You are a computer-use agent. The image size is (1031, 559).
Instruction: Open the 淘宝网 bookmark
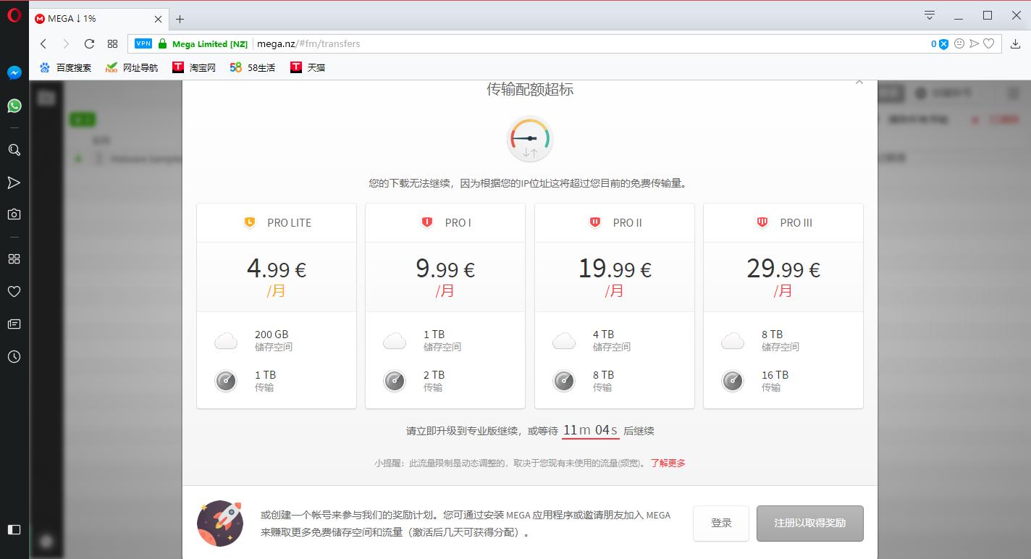(194, 67)
